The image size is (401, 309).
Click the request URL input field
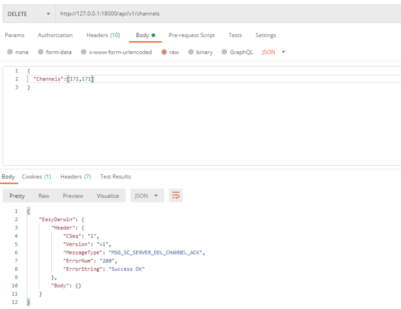click(227, 14)
